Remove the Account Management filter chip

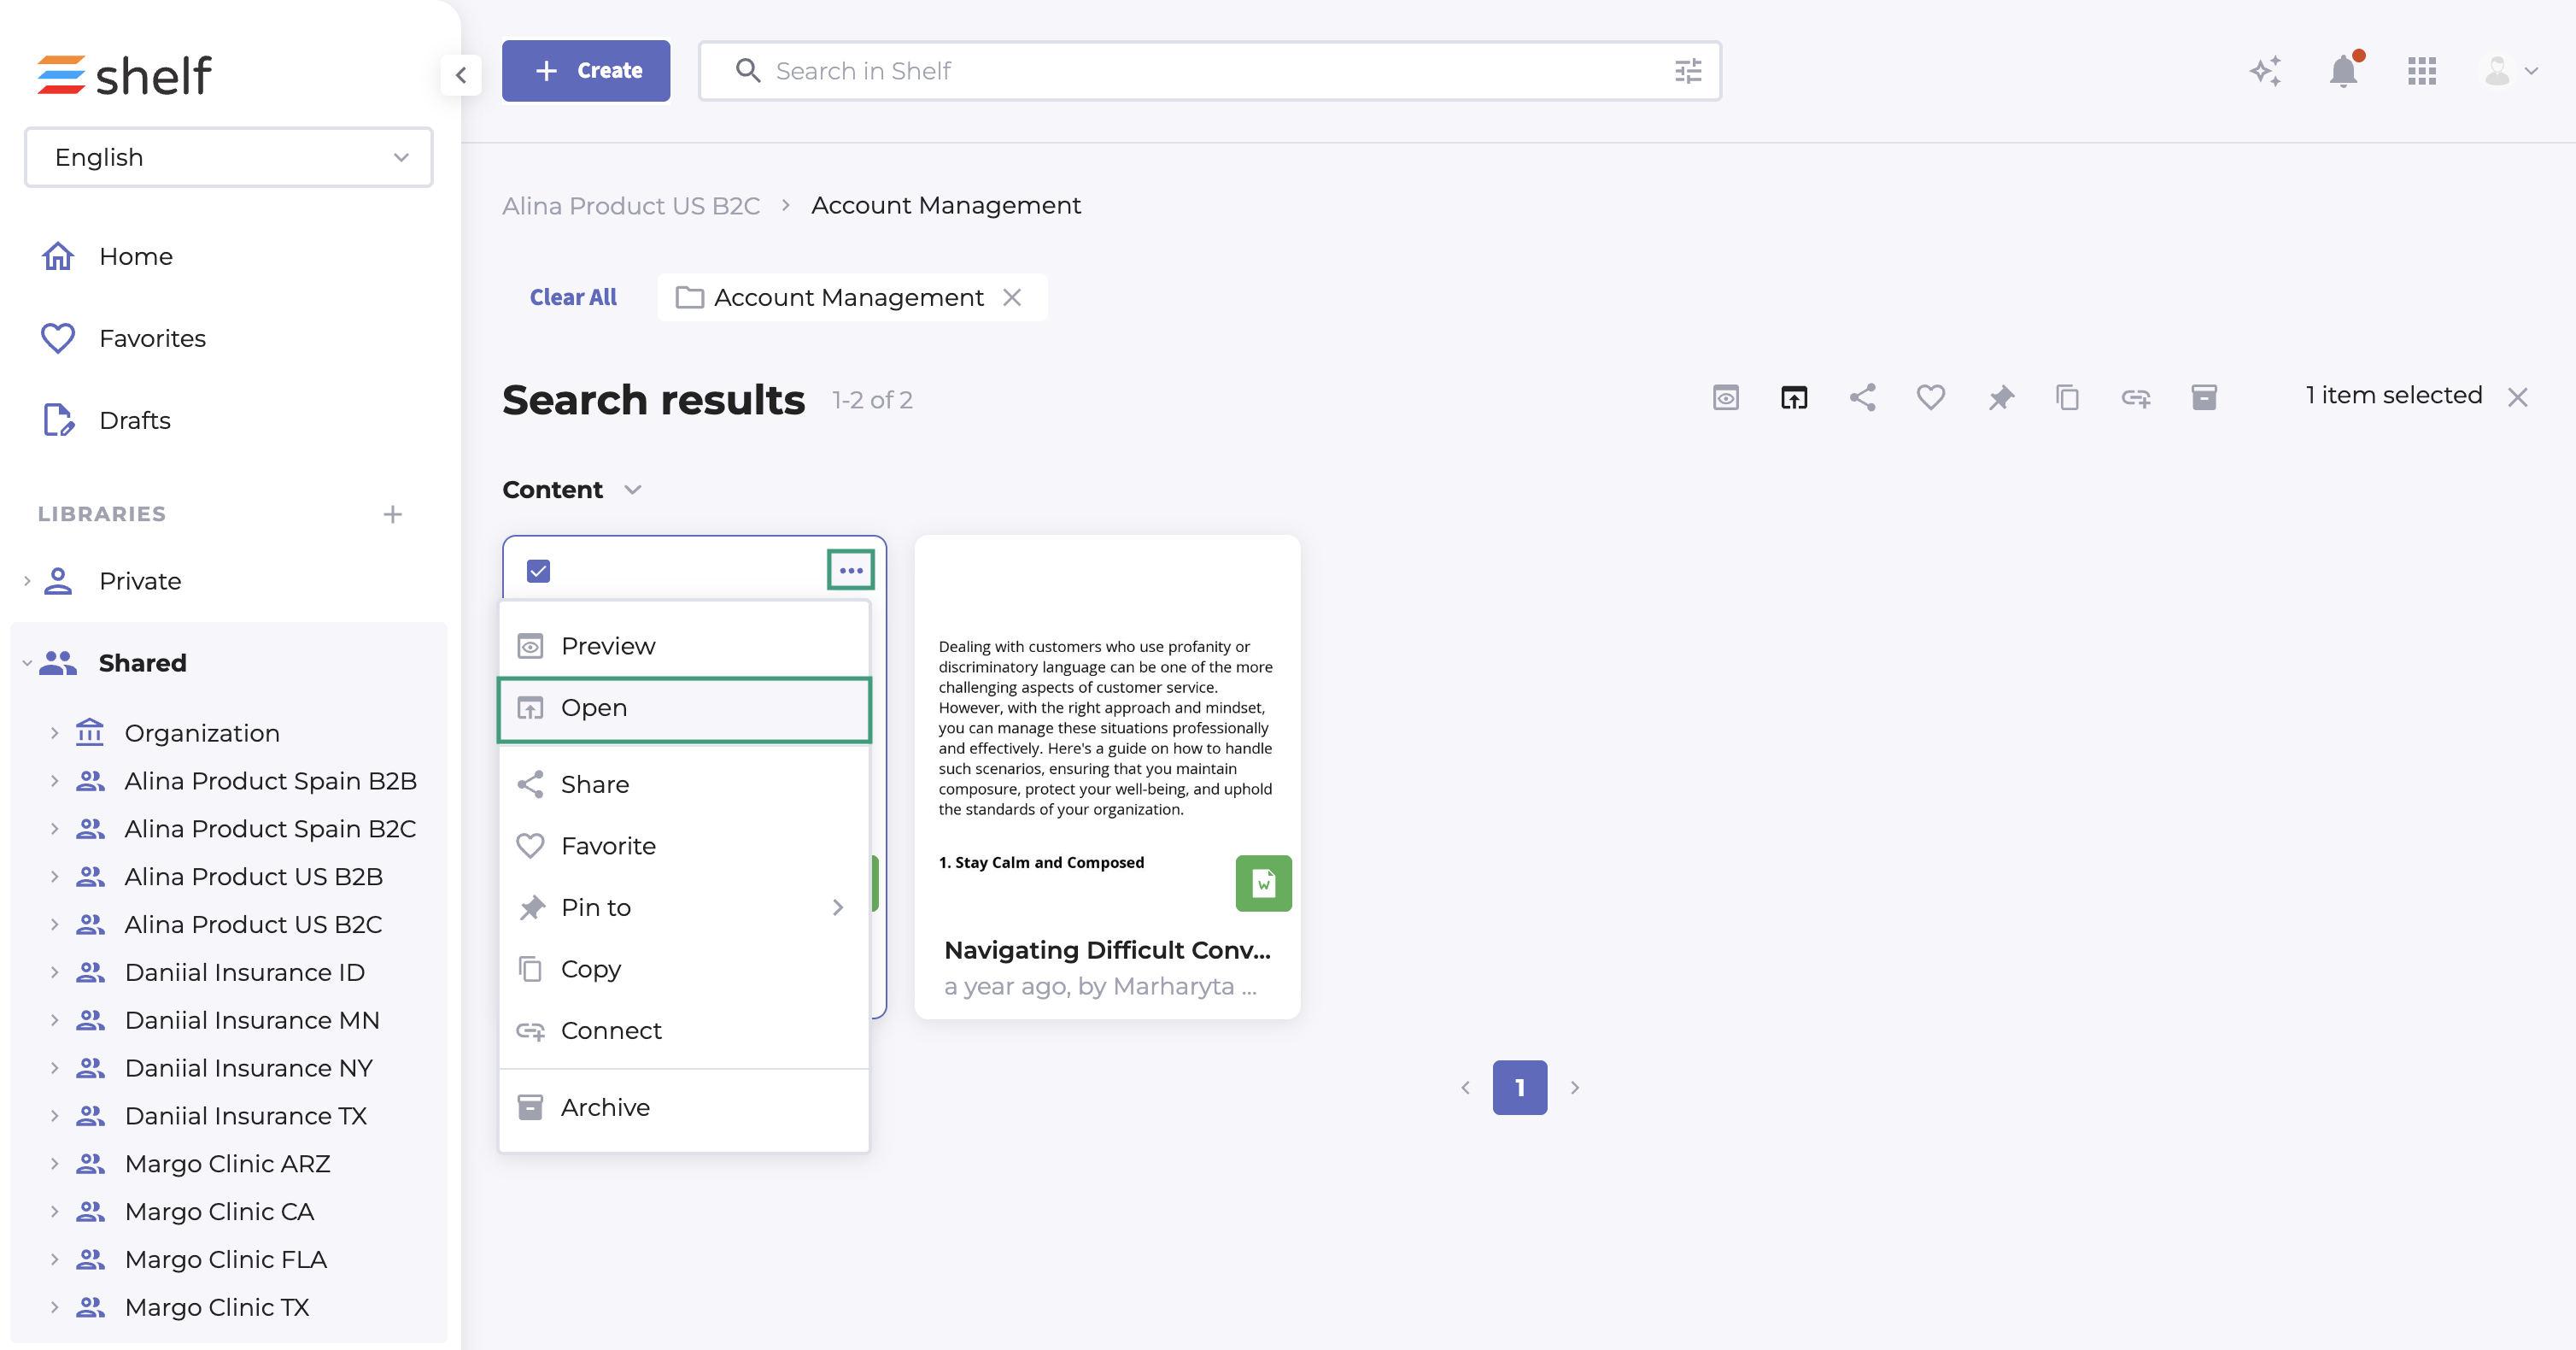point(1012,297)
